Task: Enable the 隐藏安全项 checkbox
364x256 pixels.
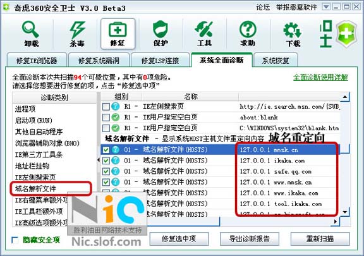Action: coord(15,240)
